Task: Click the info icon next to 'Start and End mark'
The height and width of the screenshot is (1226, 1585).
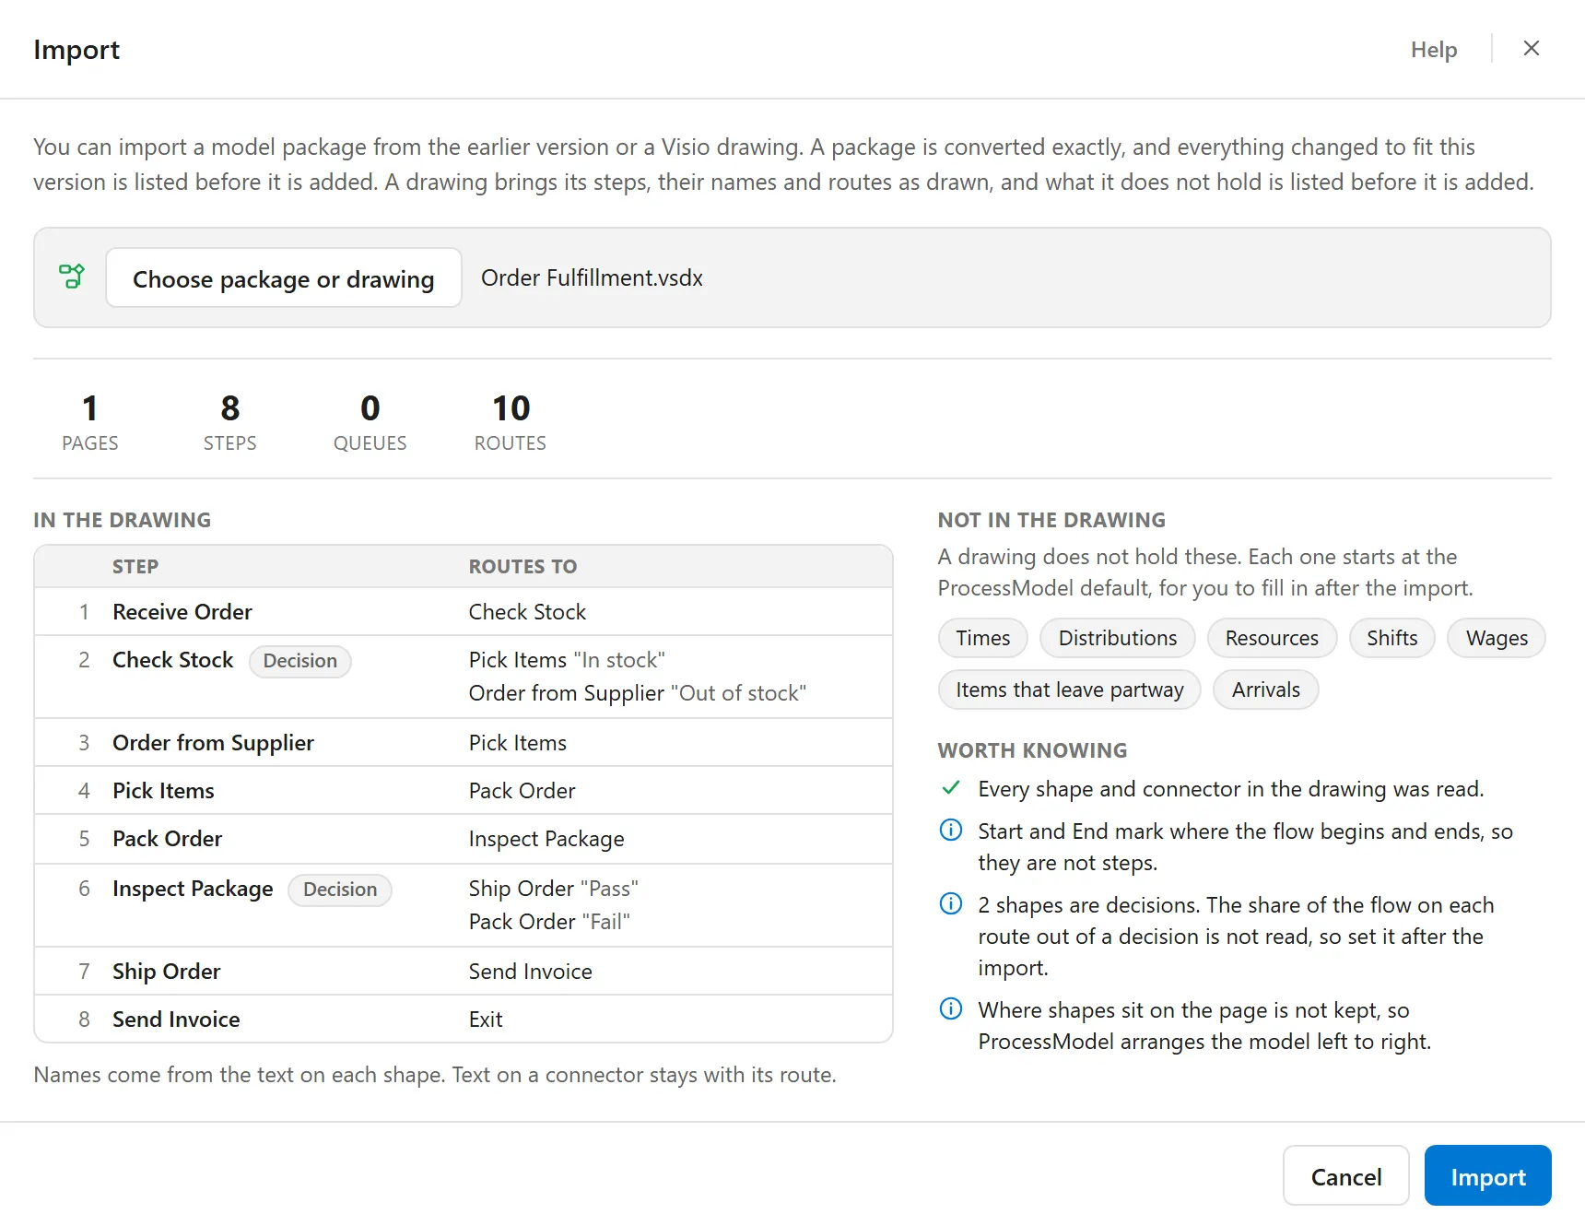Action: [x=951, y=831]
